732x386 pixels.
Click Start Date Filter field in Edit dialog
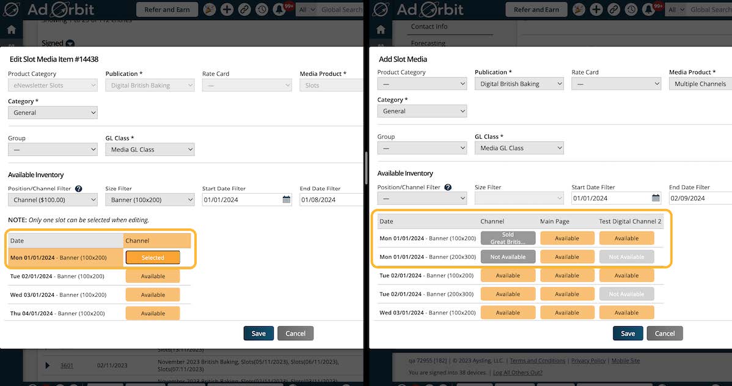[247, 200]
